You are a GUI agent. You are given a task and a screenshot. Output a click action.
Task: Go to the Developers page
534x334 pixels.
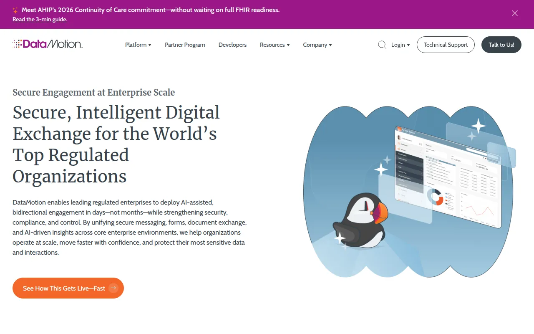(232, 45)
